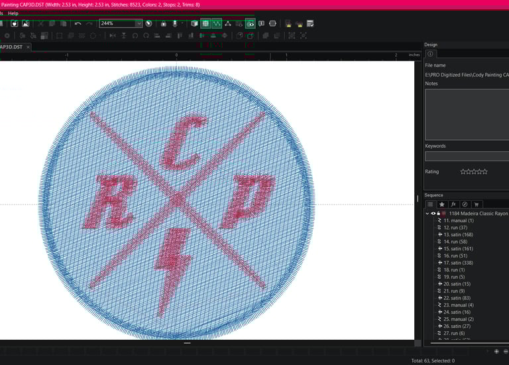The height and width of the screenshot is (365, 509).
Task: Click the image picture icon in toolbar
Action: 26,23
